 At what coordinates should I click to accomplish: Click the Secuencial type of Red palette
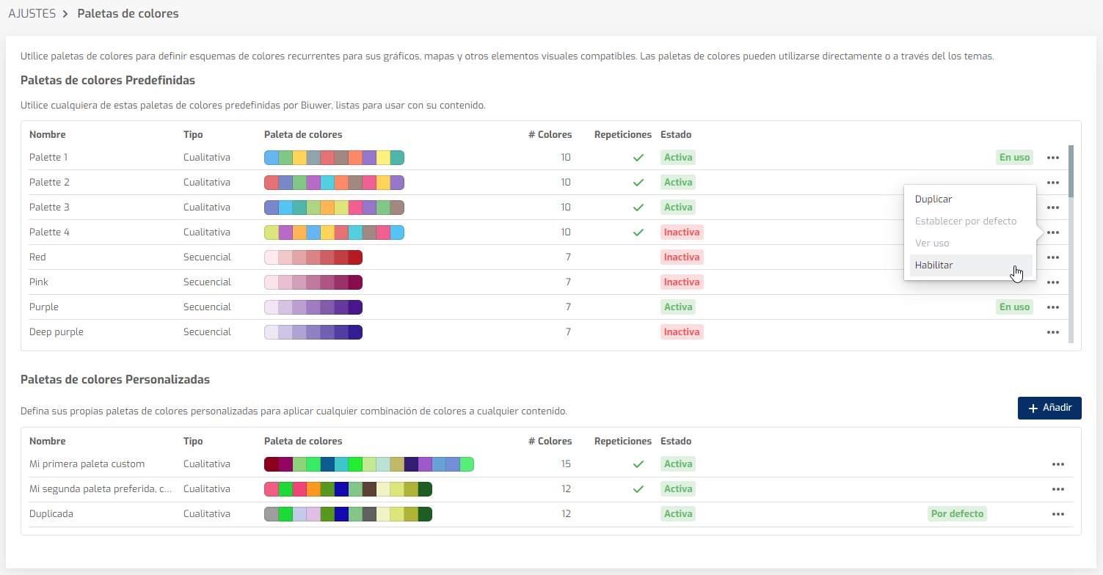point(207,257)
